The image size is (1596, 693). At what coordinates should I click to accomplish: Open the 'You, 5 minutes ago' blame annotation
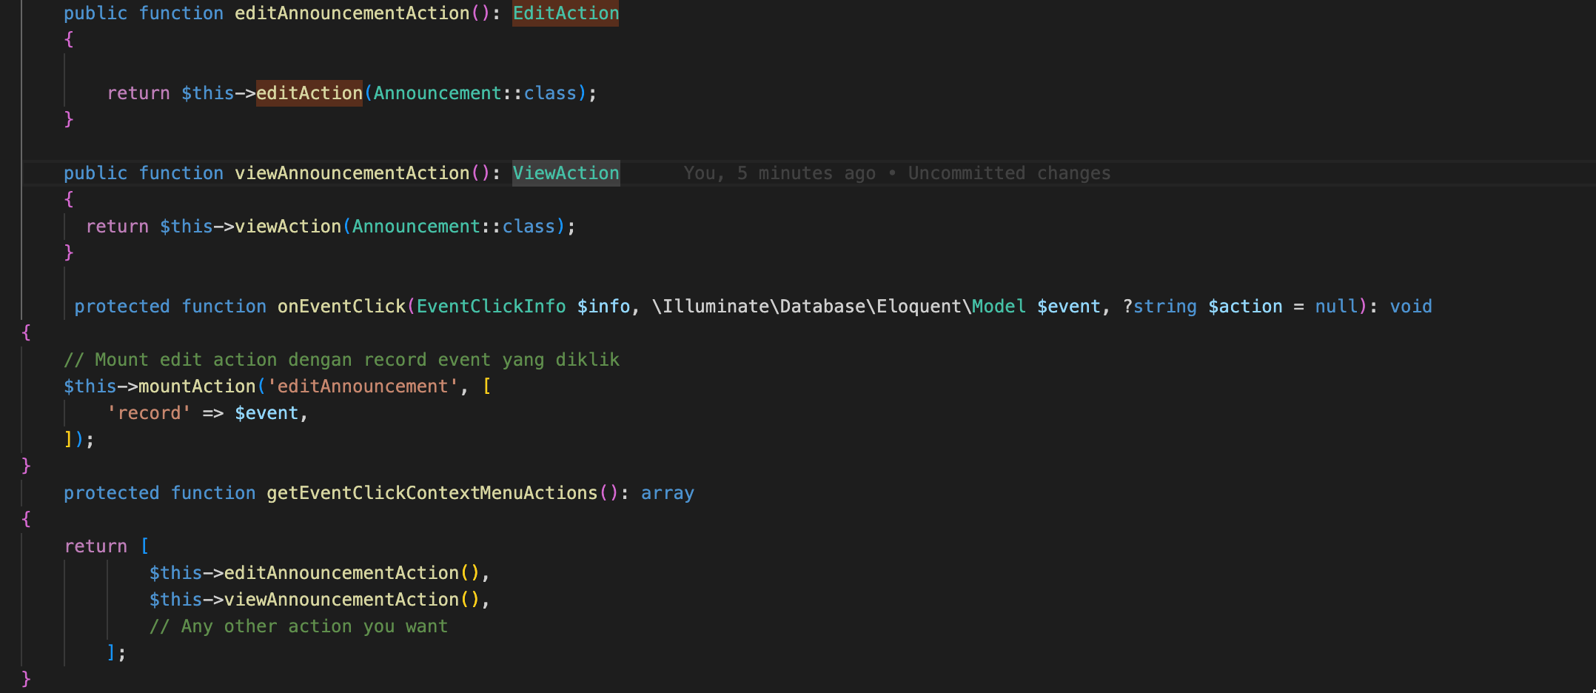[896, 173]
